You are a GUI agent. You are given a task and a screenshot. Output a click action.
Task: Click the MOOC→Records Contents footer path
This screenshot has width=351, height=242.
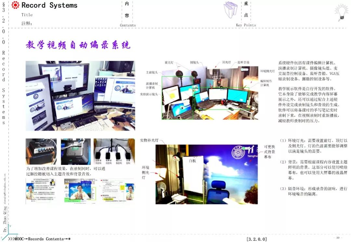pos(39,239)
